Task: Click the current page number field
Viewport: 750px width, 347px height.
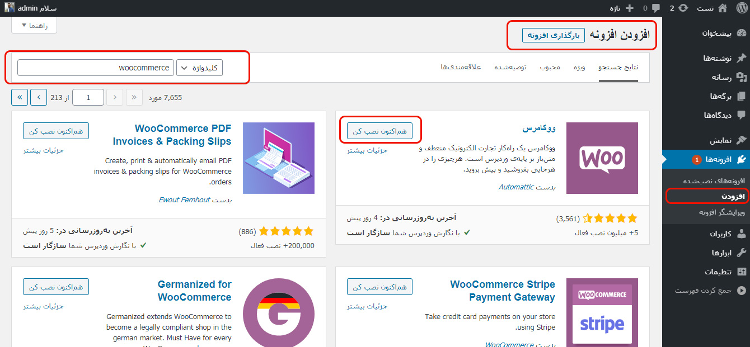Action: click(x=88, y=97)
